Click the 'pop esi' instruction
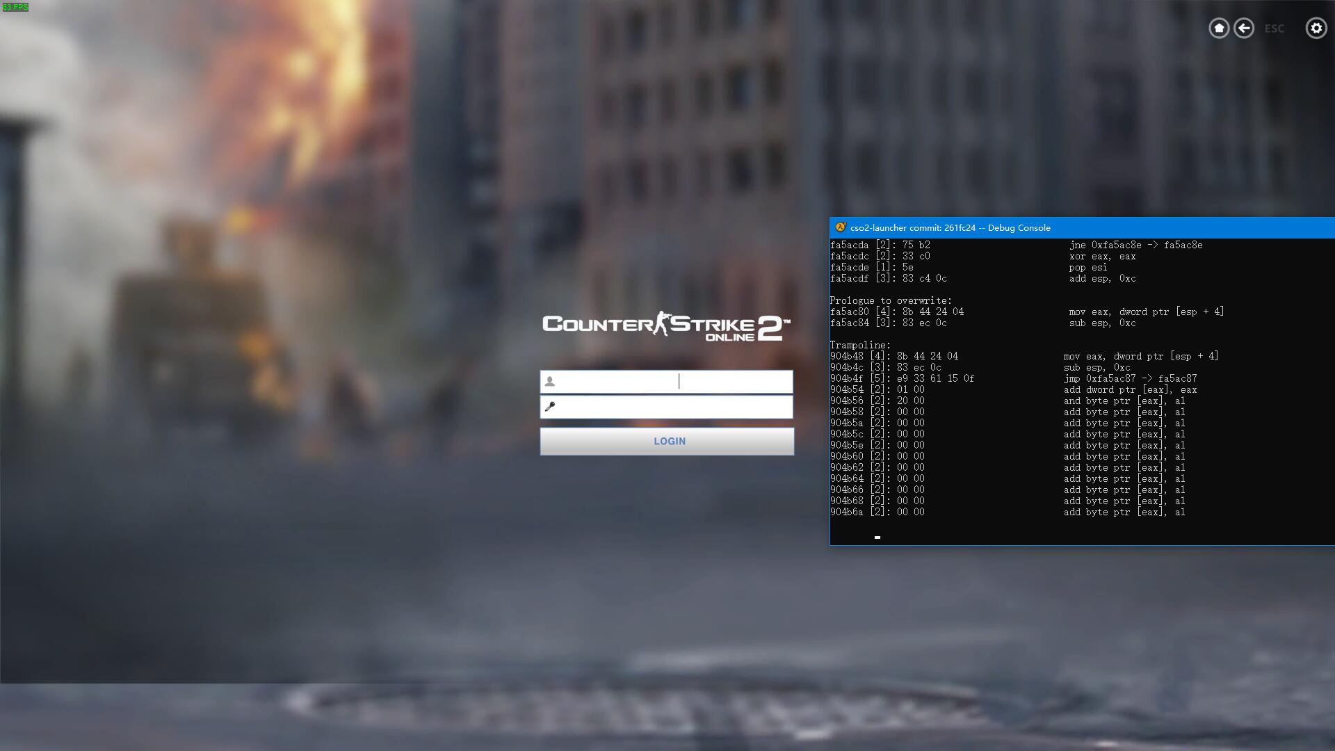Image resolution: width=1335 pixels, height=751 pixels. pos(1088,267)
